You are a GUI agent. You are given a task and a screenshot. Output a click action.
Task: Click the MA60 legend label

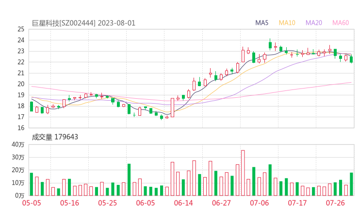(341, 23)
